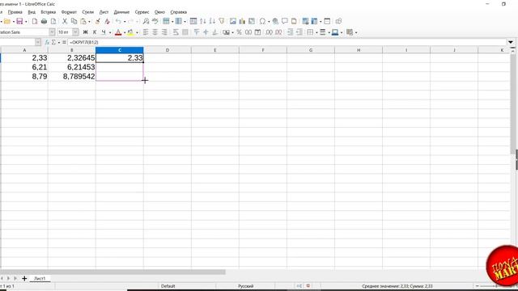Toggle the AutoFilter funnel icon

coord(221,22)
